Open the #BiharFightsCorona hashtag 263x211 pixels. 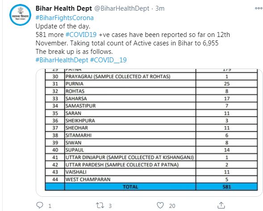[65, 18]
